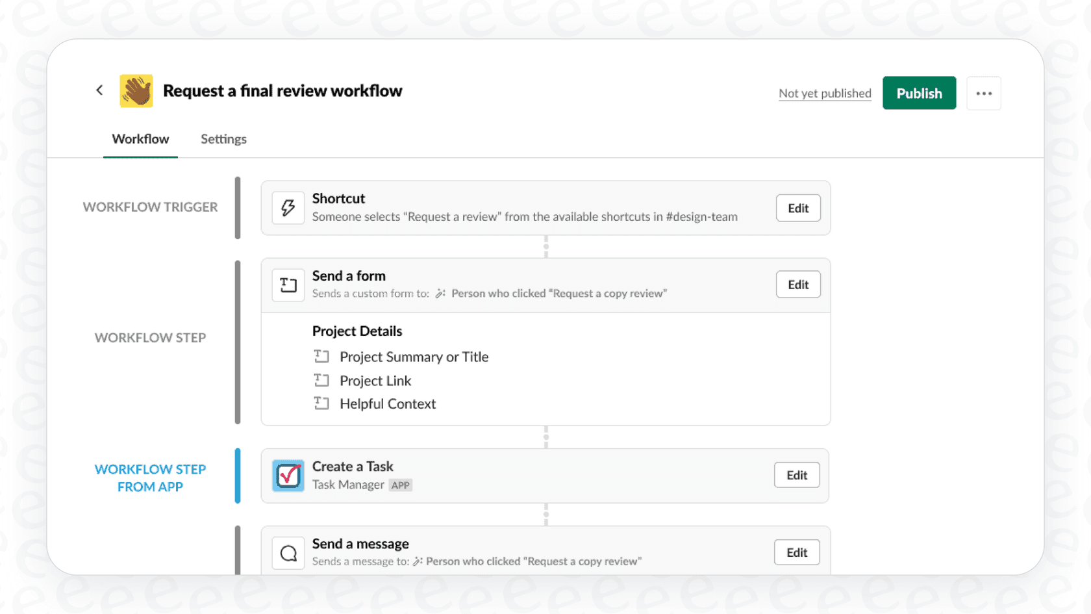Switch to the Settings tab
Image resolution: width=1091 pixels, height=614 pixels.
coord(223,138)
